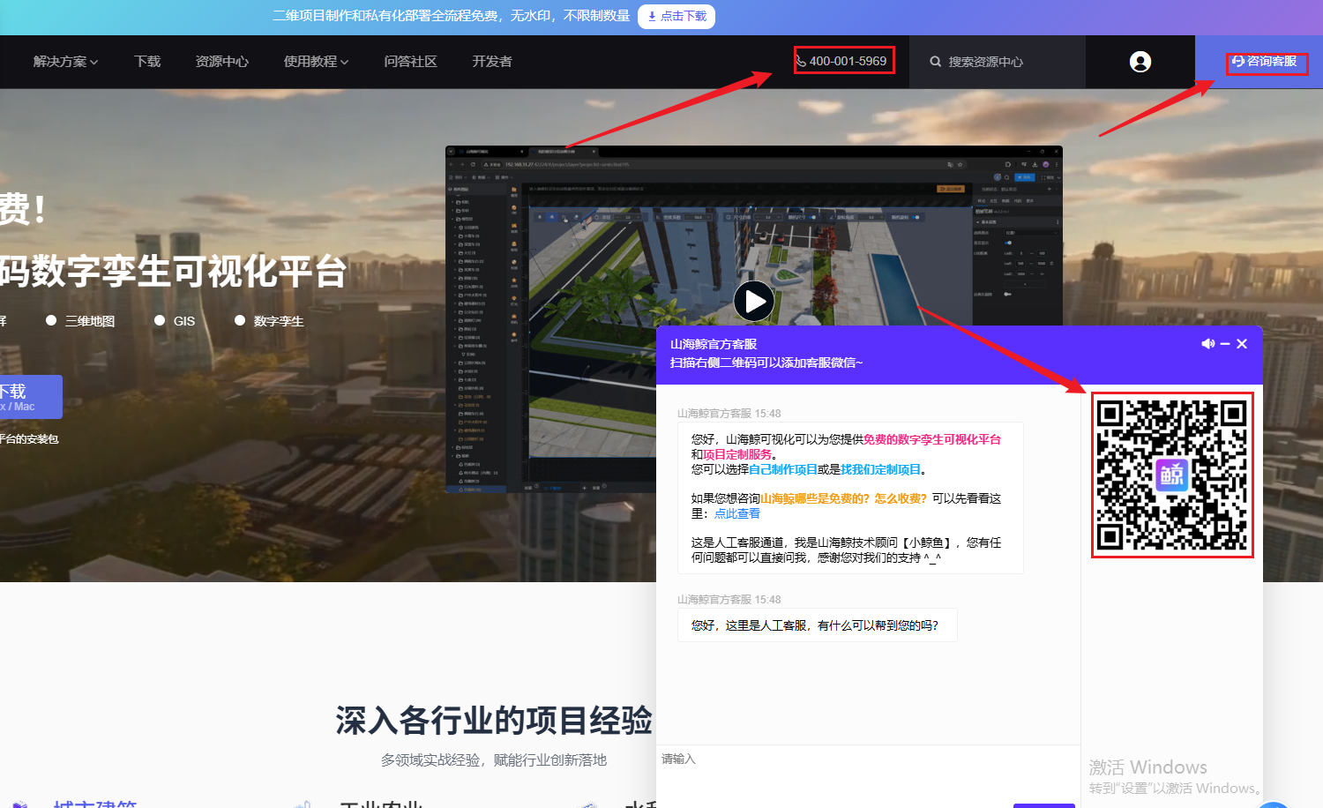Open the 开发者 nav item
This screenshot has width=1323, height=808.
[491, 62]
